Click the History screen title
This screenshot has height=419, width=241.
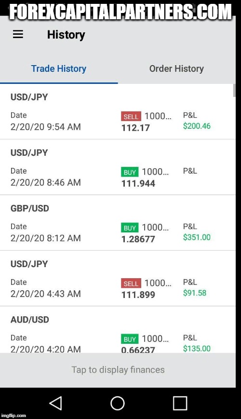(x=66, y=35)
